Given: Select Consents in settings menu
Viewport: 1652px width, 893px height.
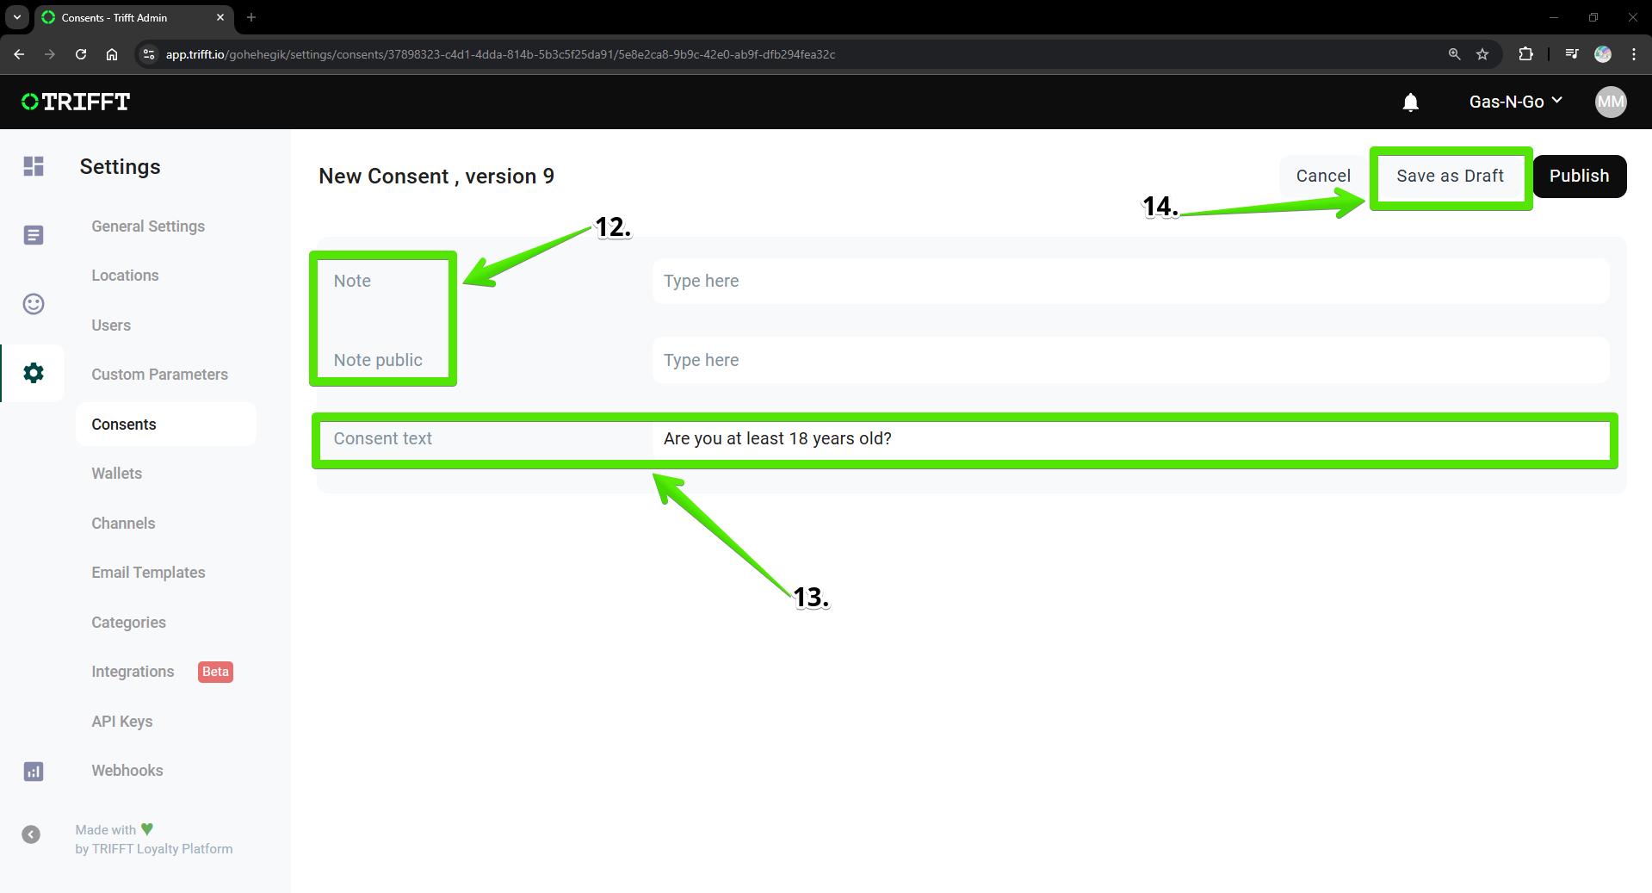Looking at the screenshot, I should [x=165, y=425].
